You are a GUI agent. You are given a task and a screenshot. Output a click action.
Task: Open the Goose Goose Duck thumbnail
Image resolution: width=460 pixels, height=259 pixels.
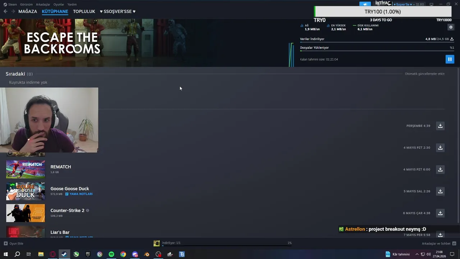pyautogui.click(x=26, y=191)
